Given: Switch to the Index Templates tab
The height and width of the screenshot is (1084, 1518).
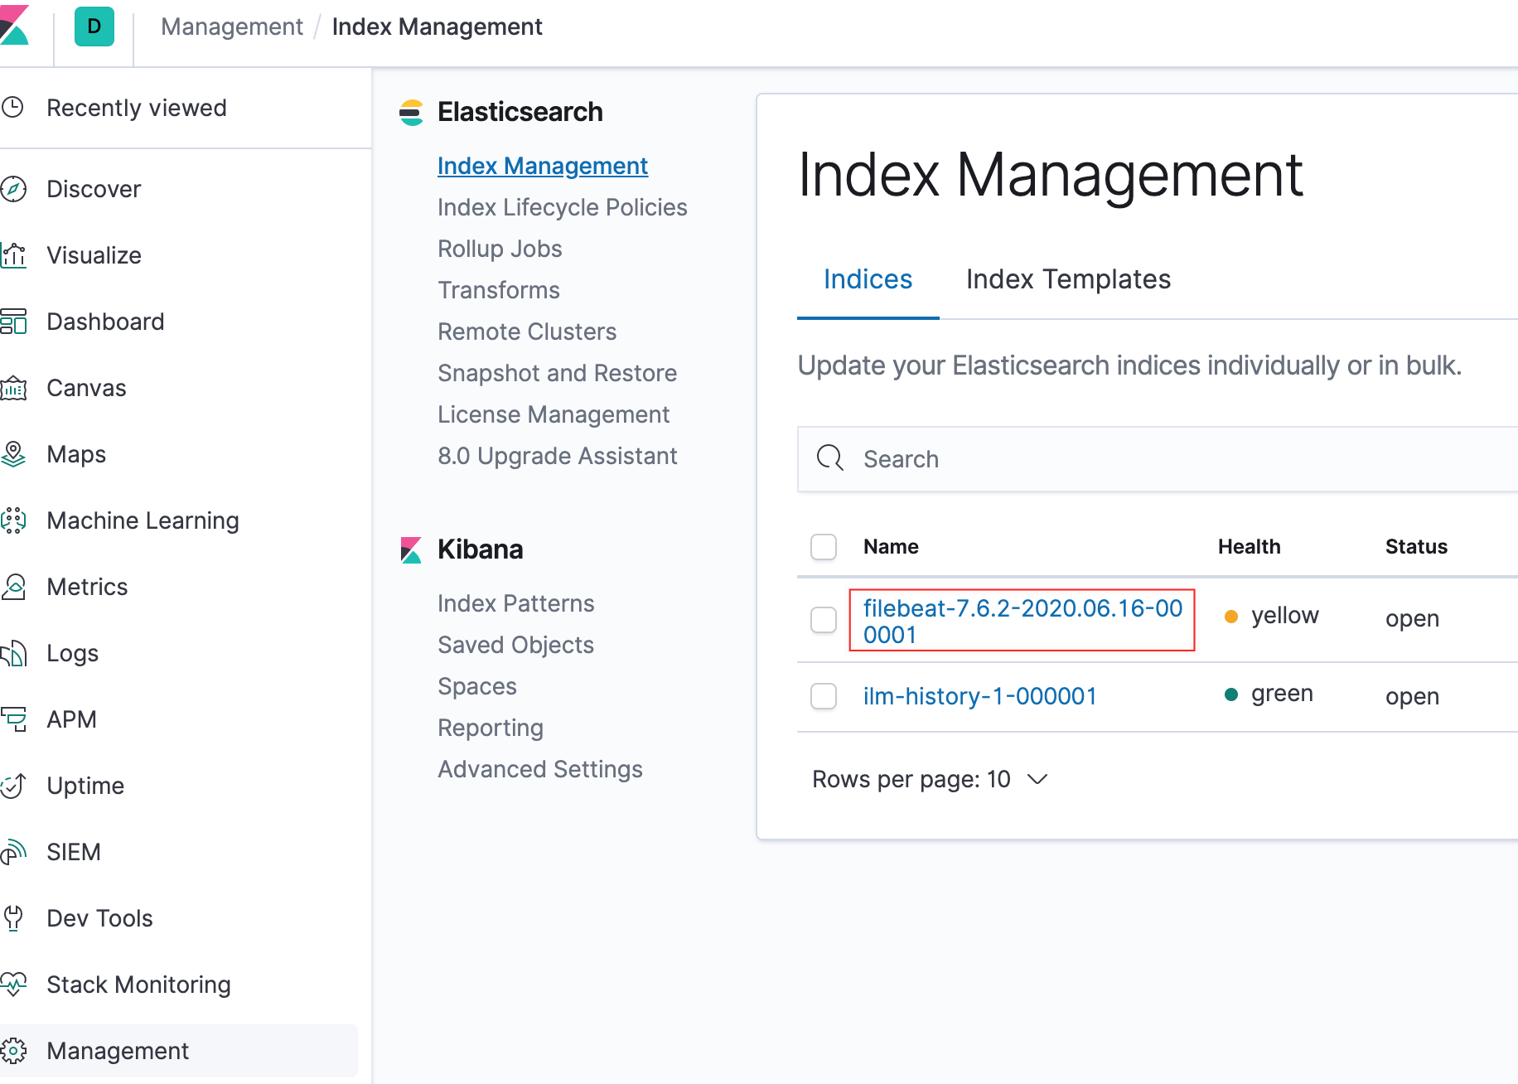Looking at the screenshot, I should 1068,279.
